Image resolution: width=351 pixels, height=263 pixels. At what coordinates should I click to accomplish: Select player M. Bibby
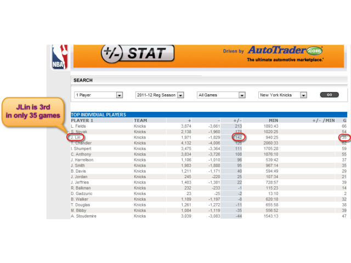click(x=78, y=210)
